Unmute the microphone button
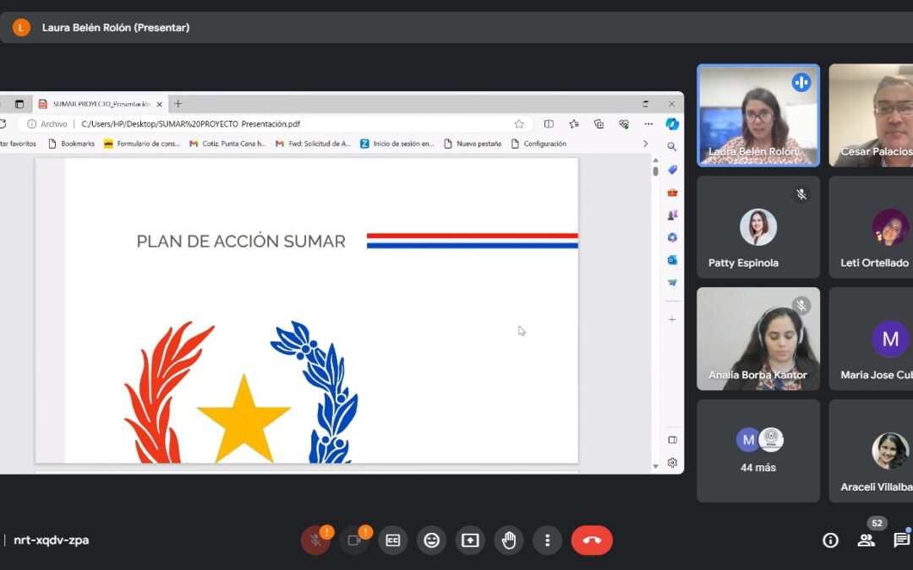Image resolution: width=913 pixels, height=570 pixels. 315,540
